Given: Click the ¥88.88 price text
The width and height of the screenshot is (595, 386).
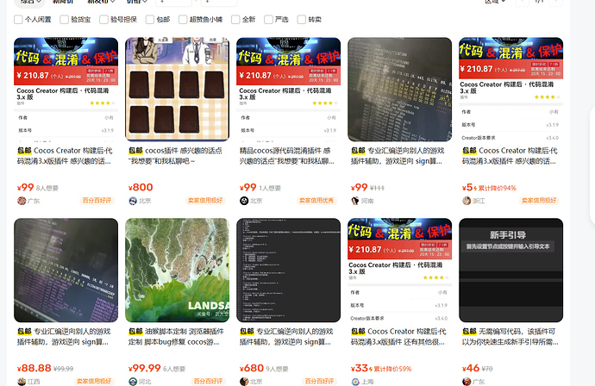Looking at the screenshot, I should [x=34, y=368].
